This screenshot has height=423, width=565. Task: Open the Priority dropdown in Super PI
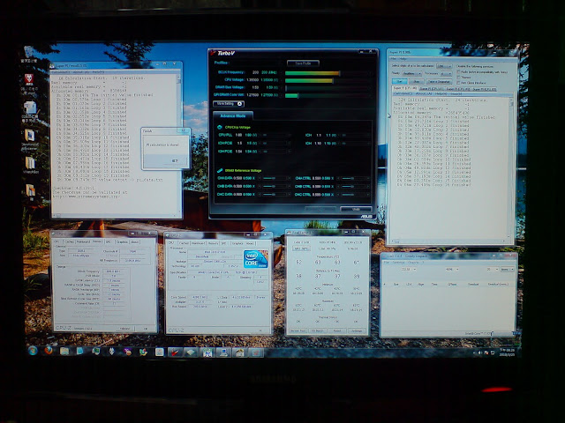coord(411,73)
